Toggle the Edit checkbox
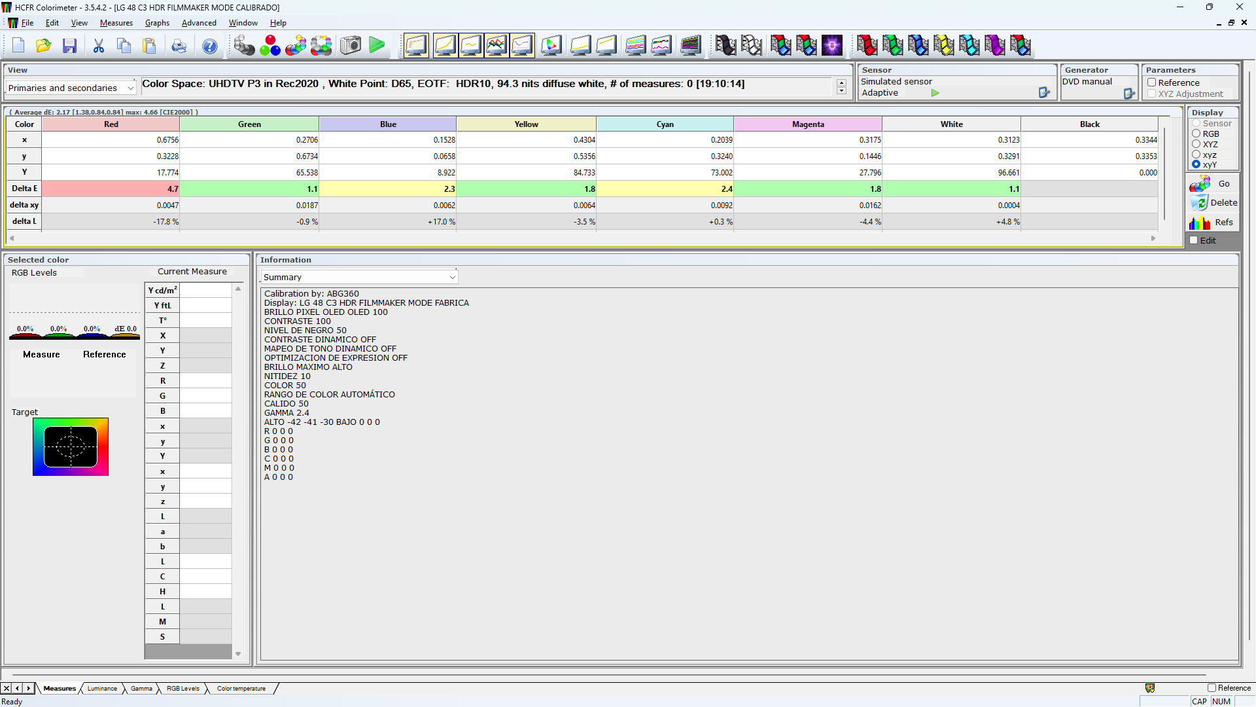 1194,240
